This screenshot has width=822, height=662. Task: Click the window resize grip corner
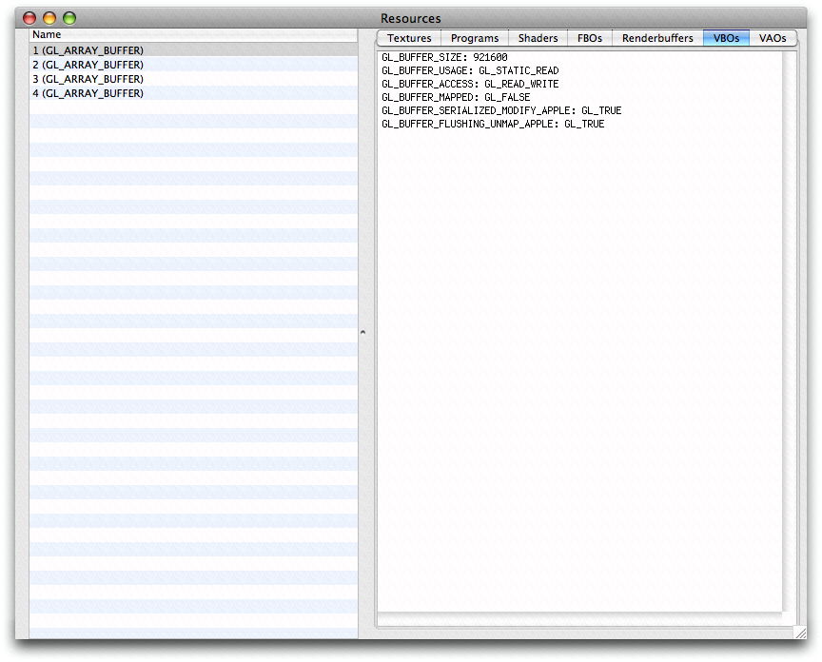click(x=798, y=633)
